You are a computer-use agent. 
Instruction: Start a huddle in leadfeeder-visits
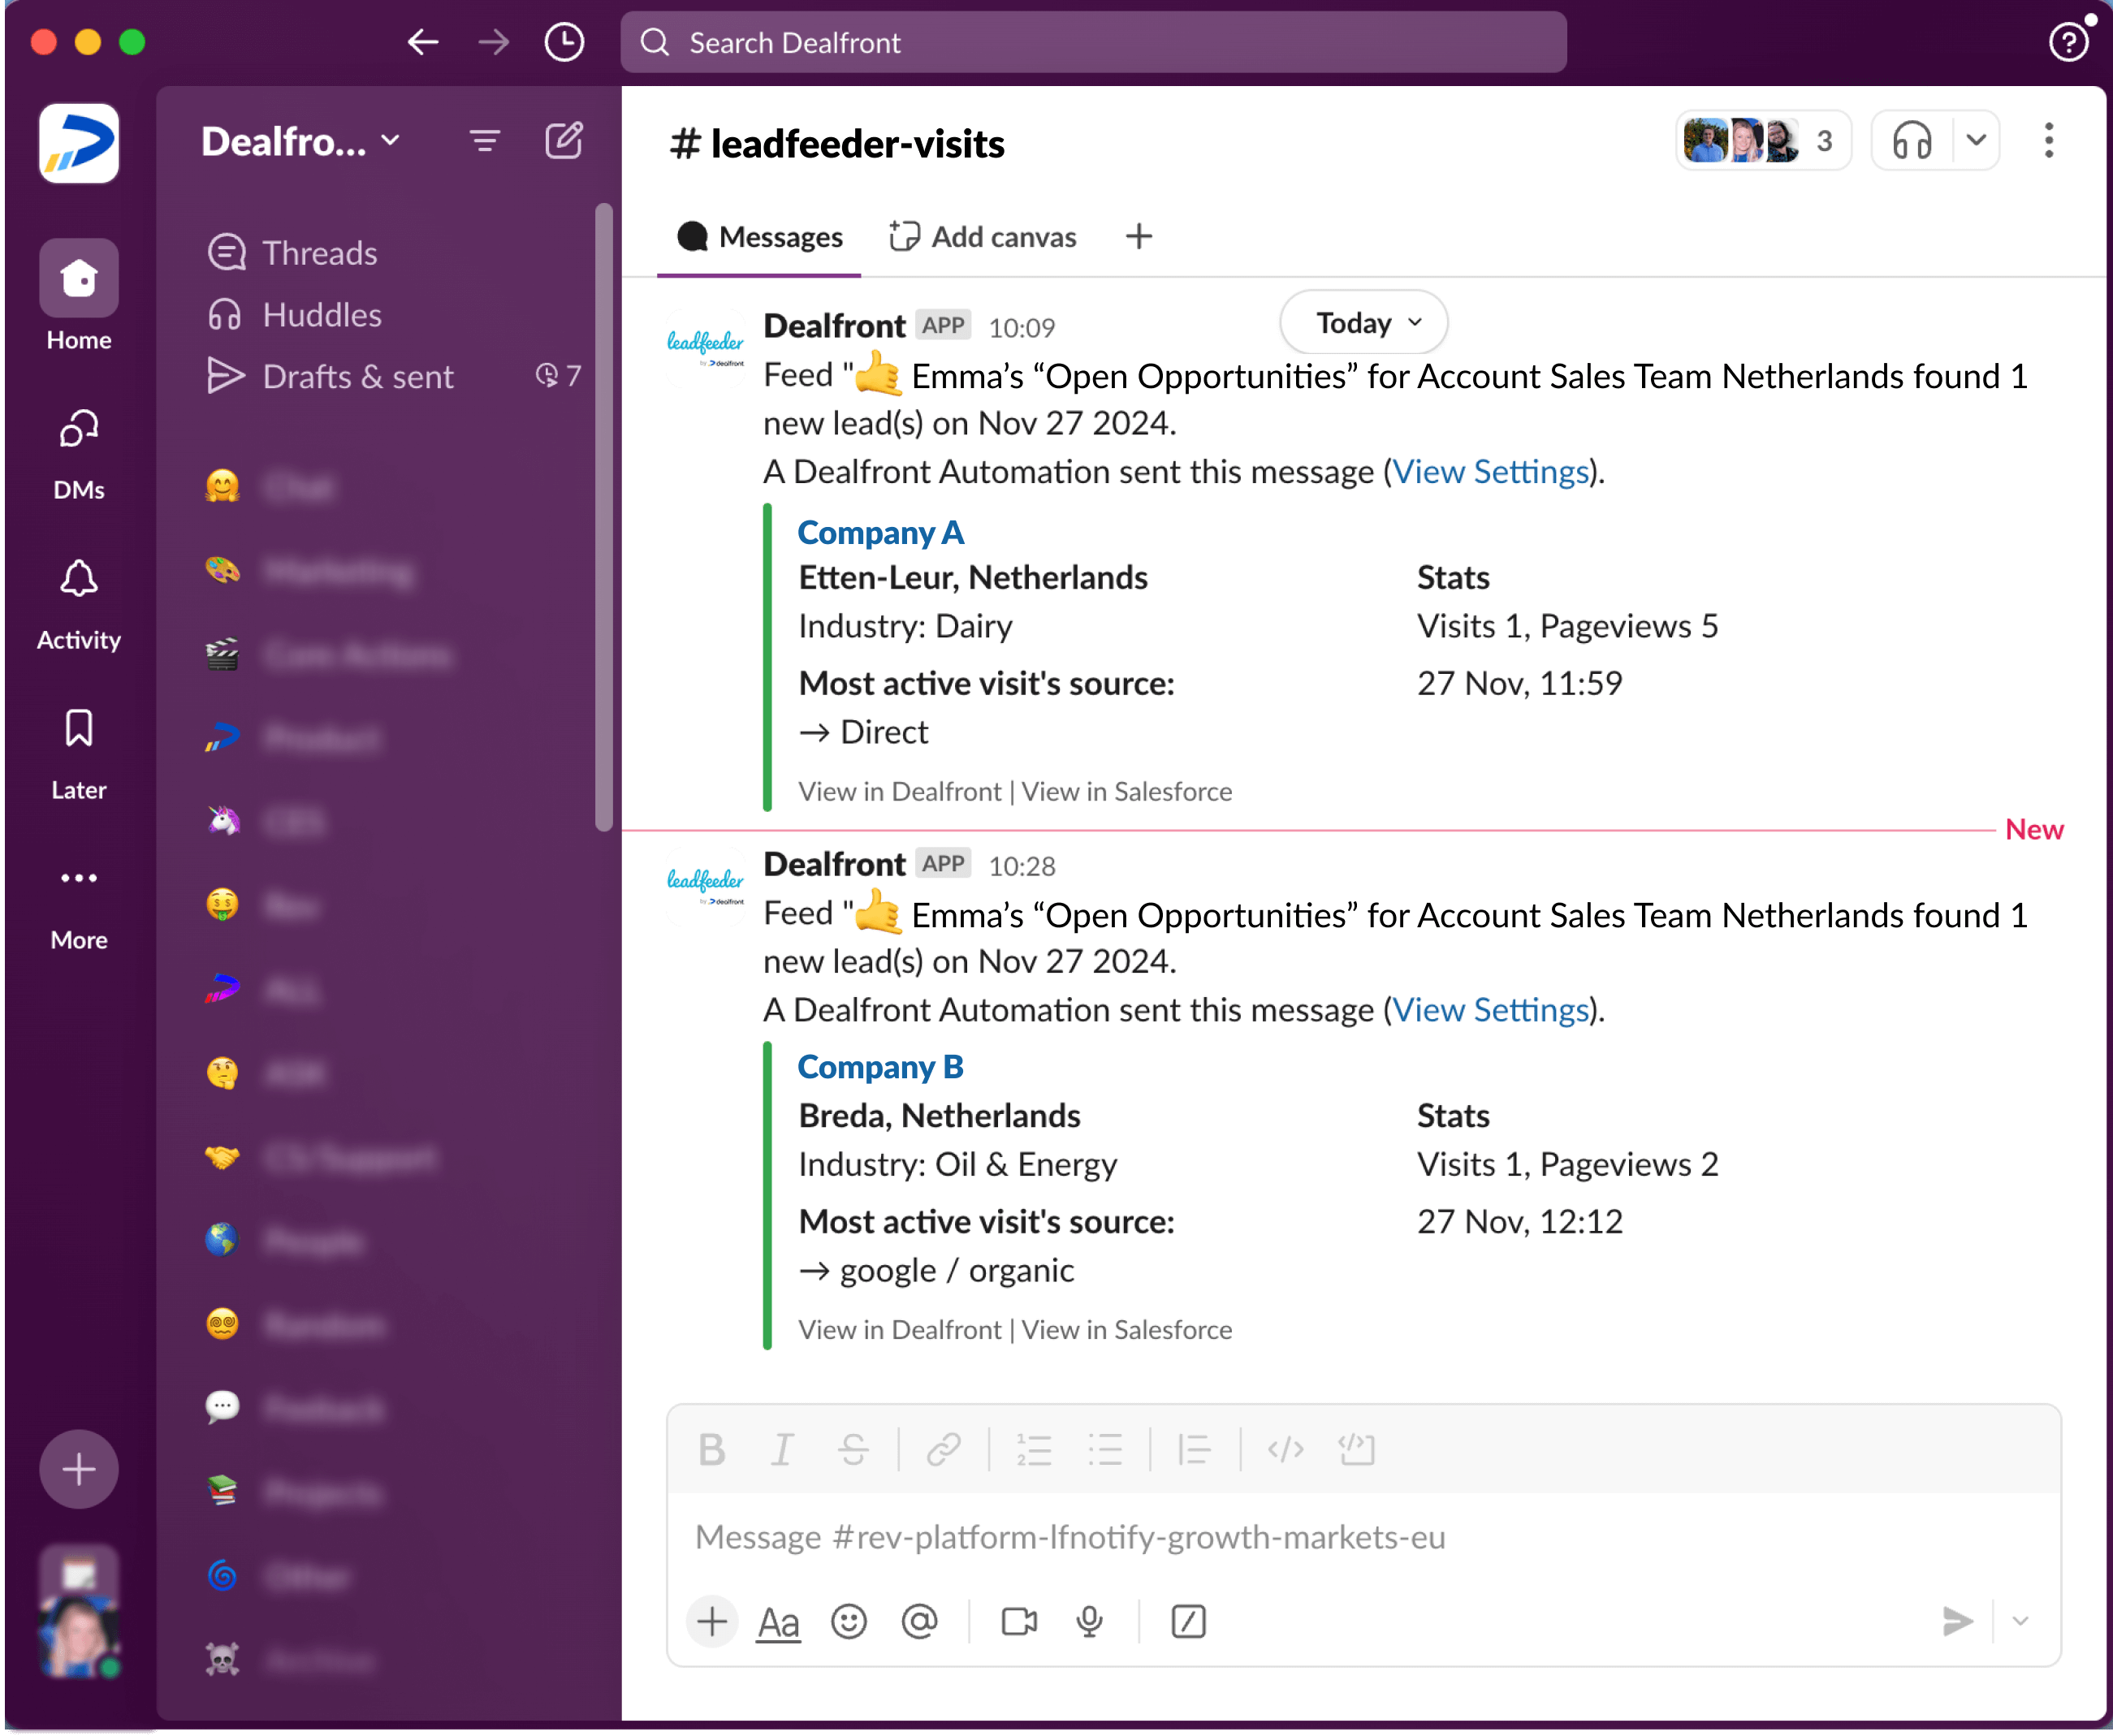click(x=1912, y=141)
